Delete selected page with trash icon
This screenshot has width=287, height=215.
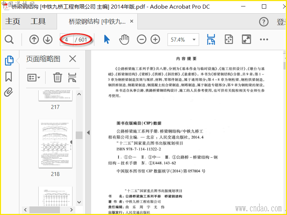point(57,77)
